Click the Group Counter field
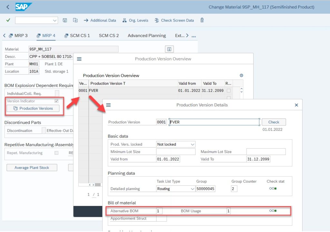Screen dimensions: 330x232 (234, 189)
